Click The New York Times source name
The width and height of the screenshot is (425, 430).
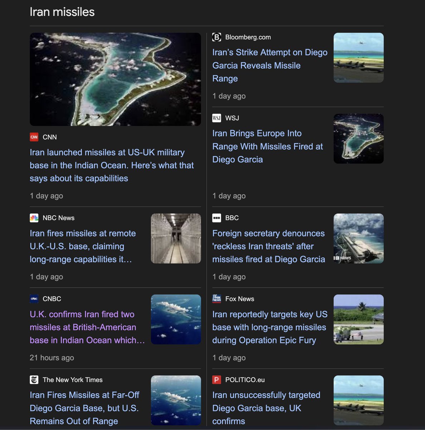[x=73, y=380]
